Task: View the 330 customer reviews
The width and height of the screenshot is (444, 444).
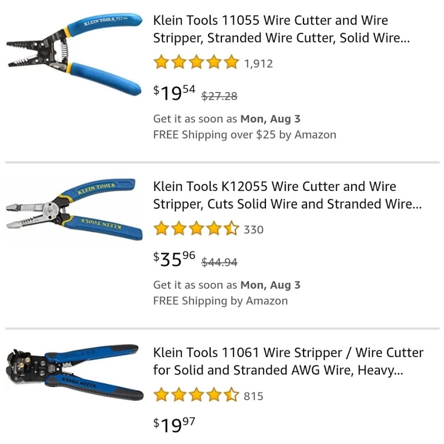Action: (254, 229)
